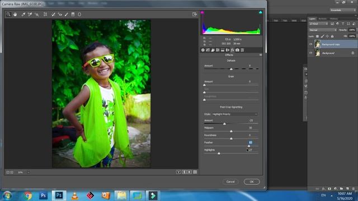Open the Essentials workspace dropdown
Viewport: 358px width, 201px height.
[x=342, y=10]
